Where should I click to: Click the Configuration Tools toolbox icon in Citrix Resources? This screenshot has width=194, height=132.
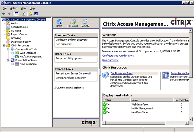[x=105, y=75]
